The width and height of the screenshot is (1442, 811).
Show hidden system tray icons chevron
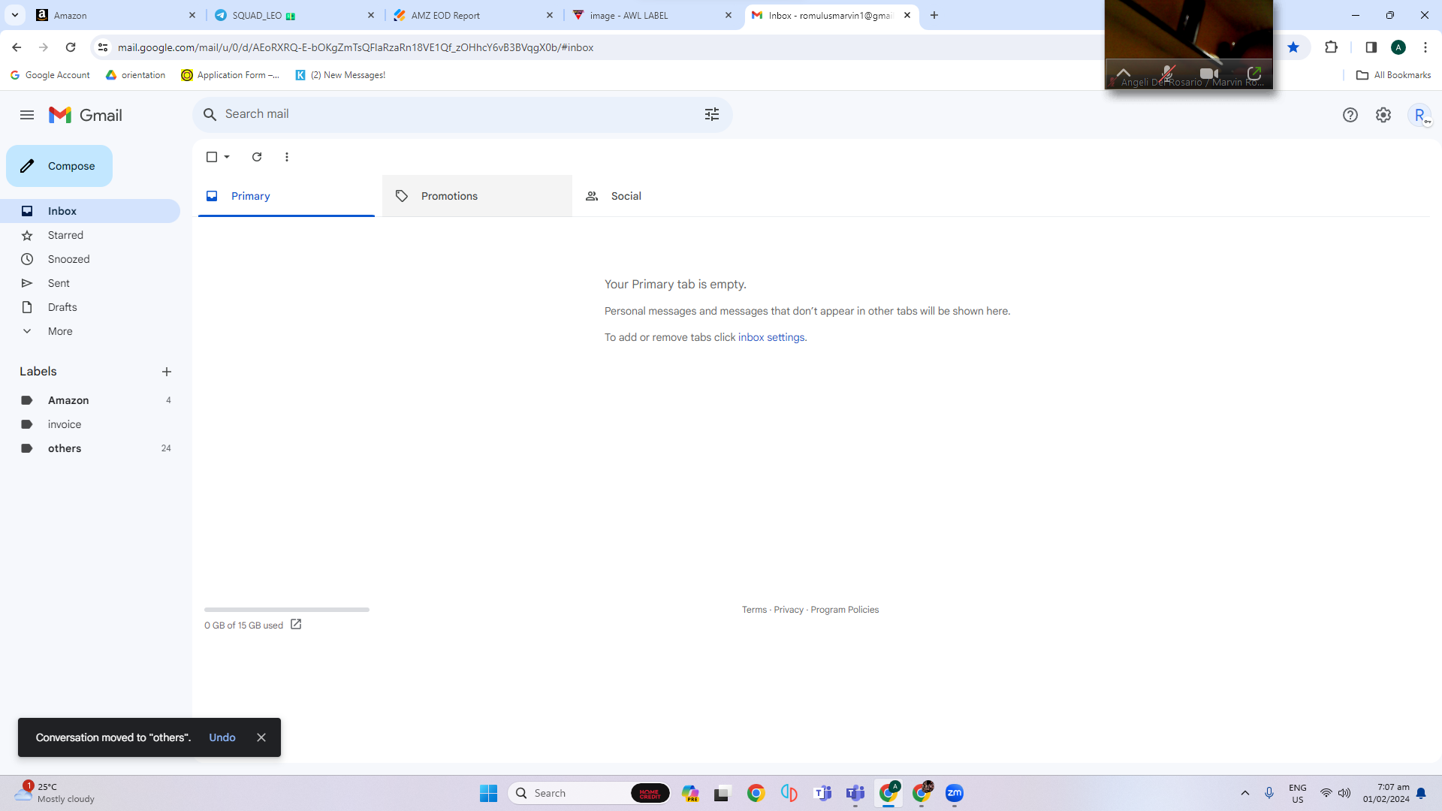[x=1244, y=793]
